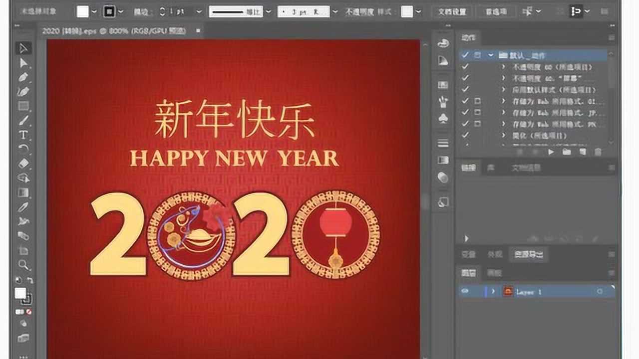Screen dimensions: 639x359
Task: Click the 文档设置 button
Action: pos(452,11)
